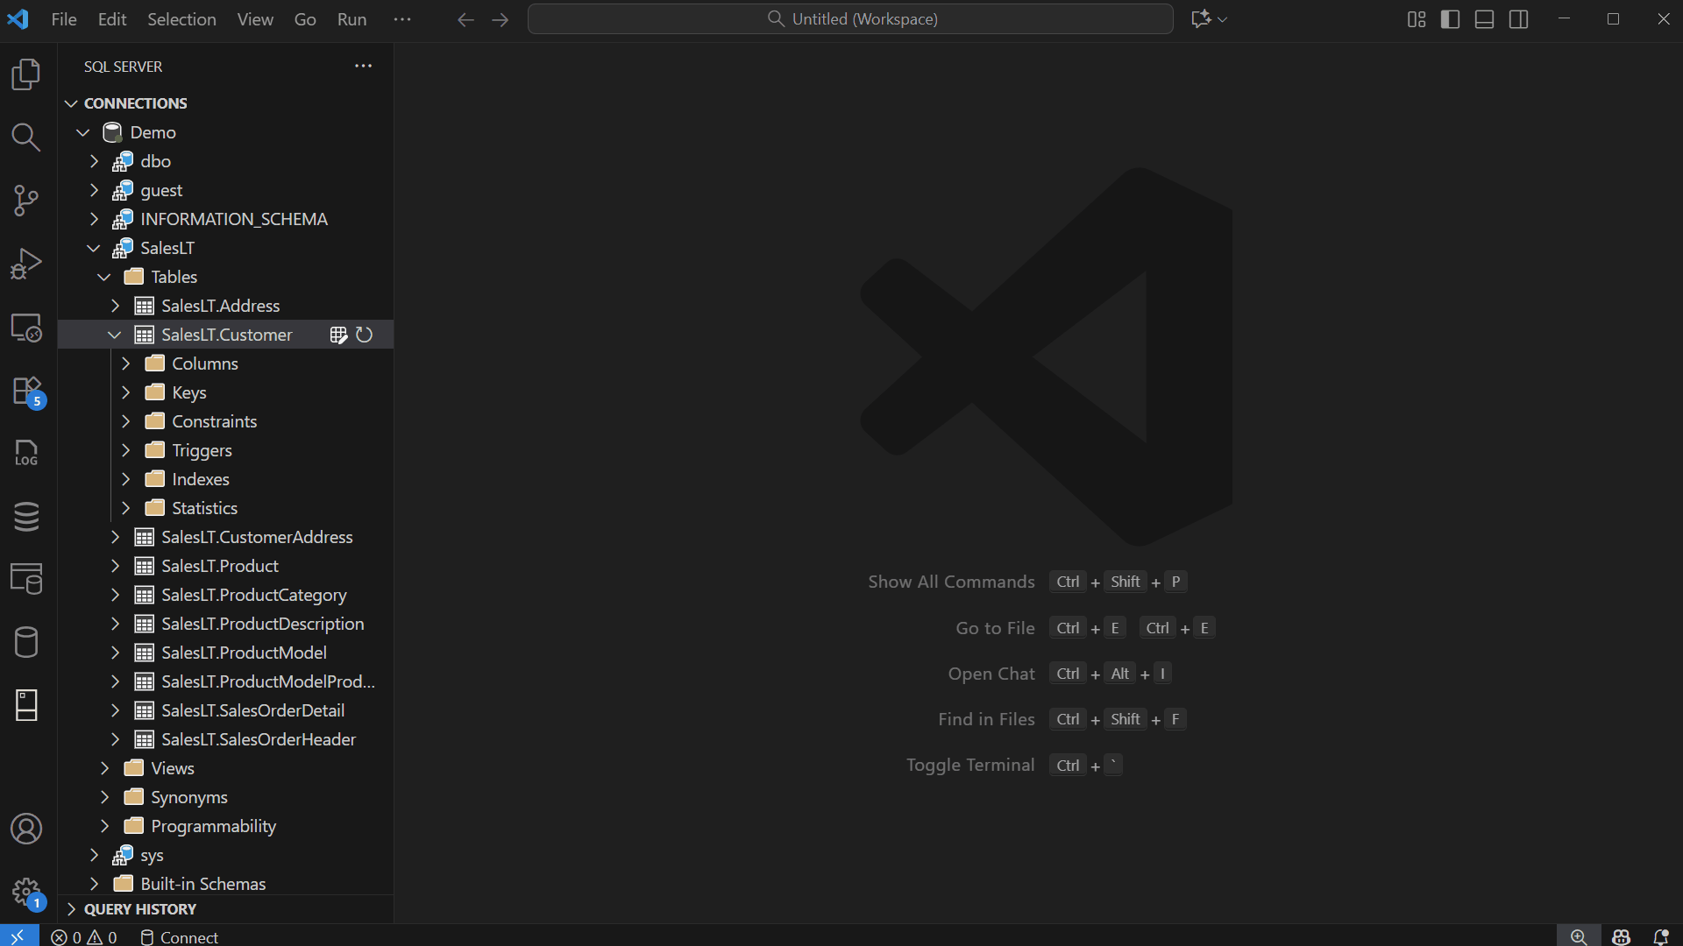This screenshot has width=1683, height=946.
Task: Open the Run and Debug icon
Action: [25, 263]
